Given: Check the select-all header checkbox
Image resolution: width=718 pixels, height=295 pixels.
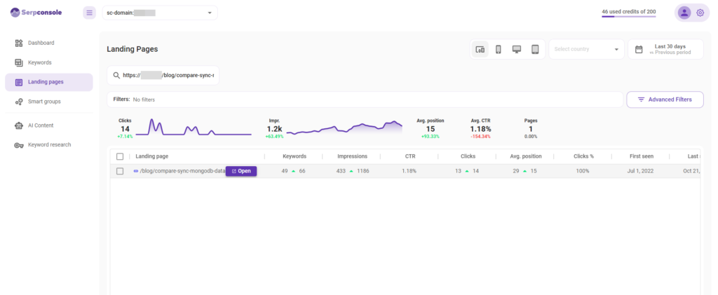Looking at the screenshot, I should tap(120, 156).
